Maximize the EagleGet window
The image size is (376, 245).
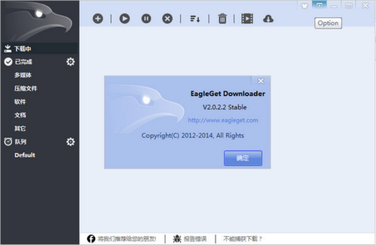click(349, 6)
